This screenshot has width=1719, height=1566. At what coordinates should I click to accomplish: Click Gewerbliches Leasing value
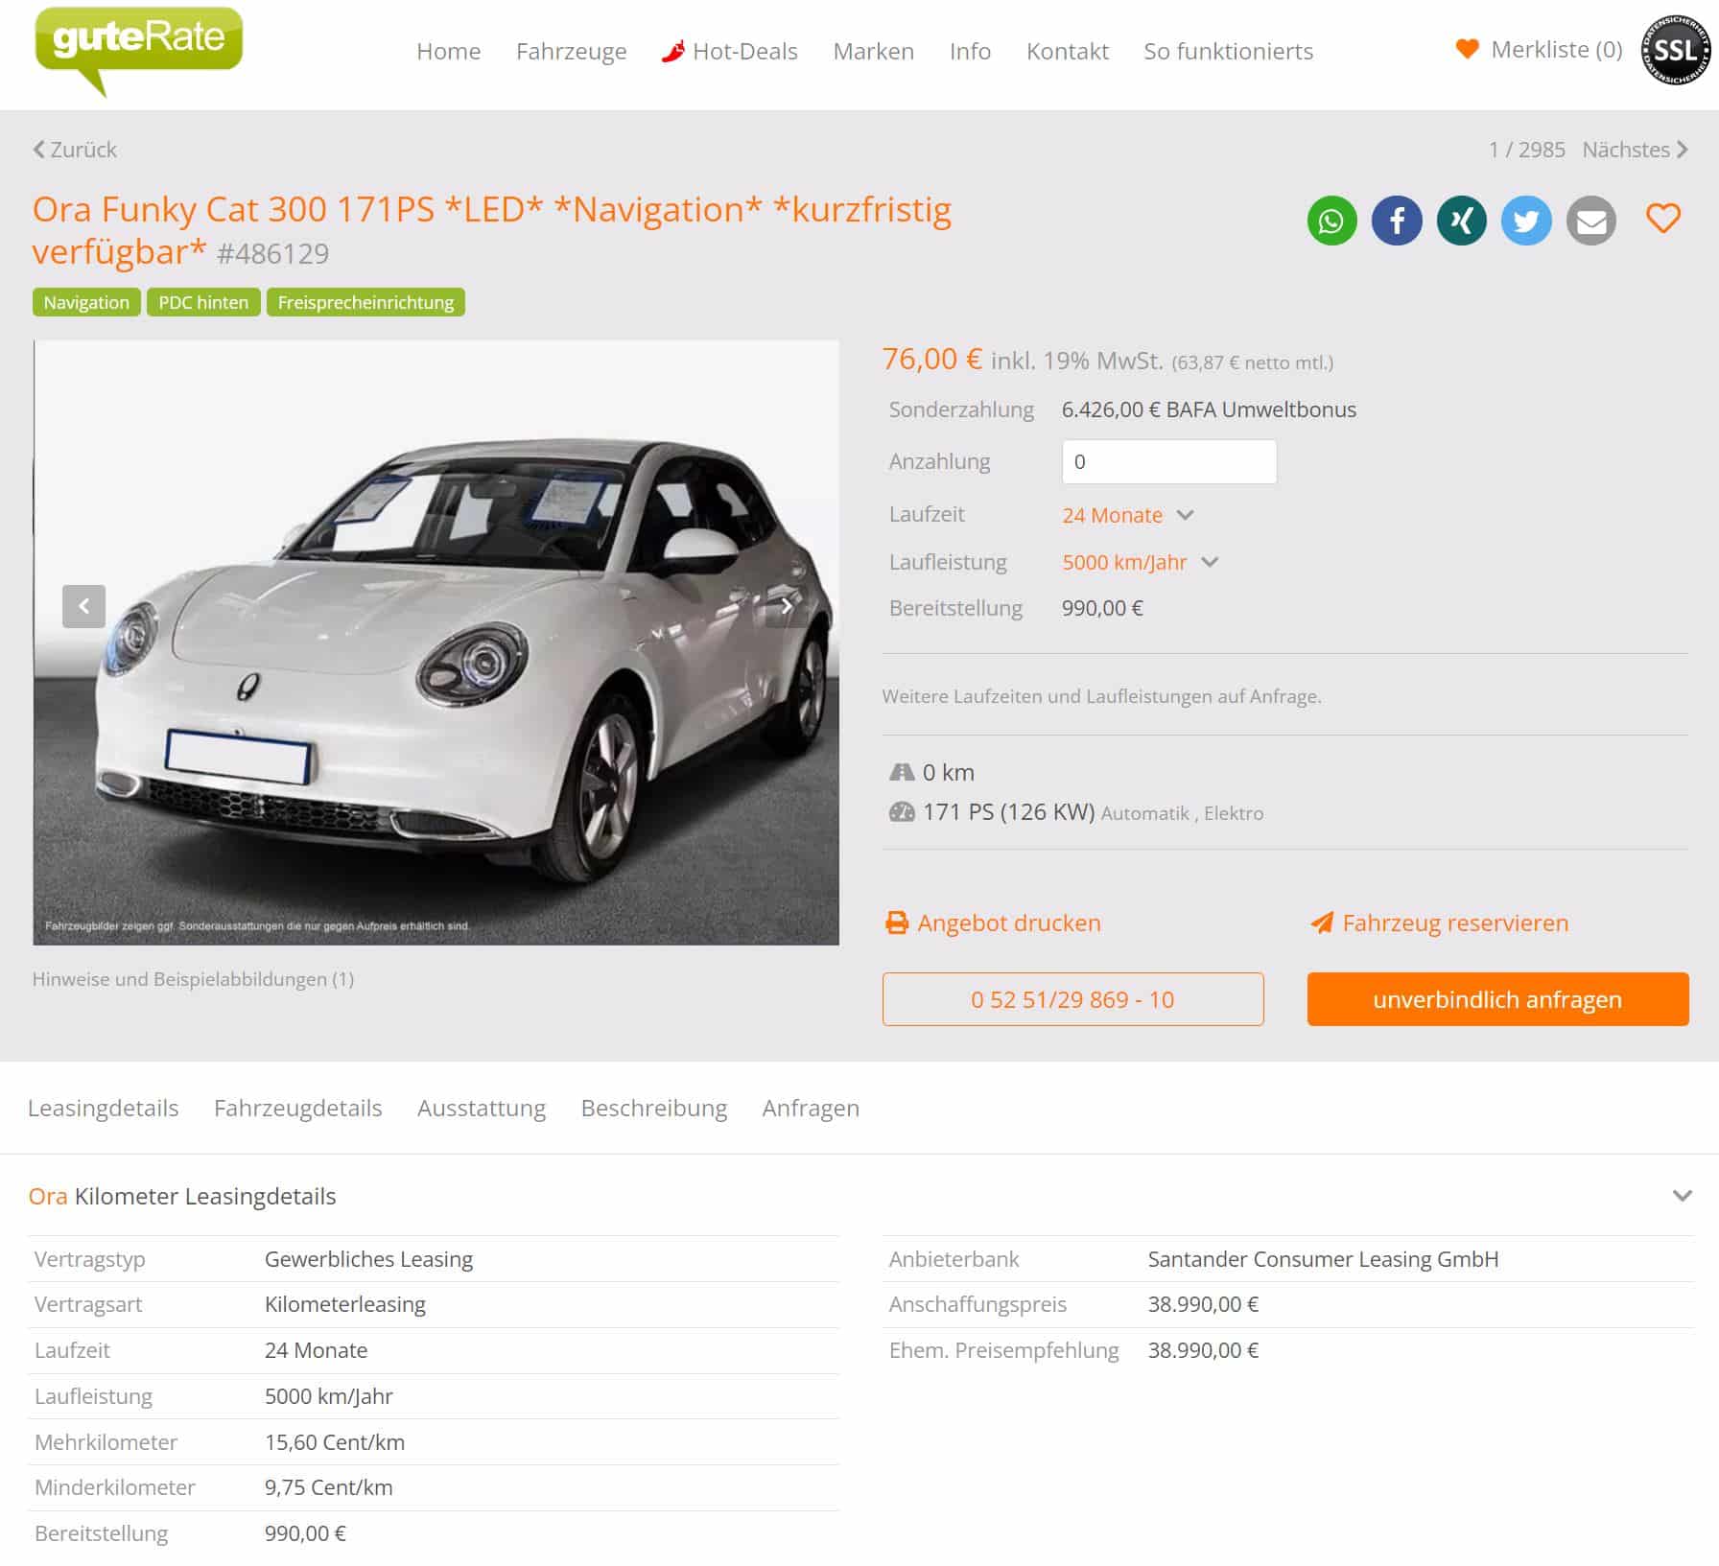pos(368,1259)
